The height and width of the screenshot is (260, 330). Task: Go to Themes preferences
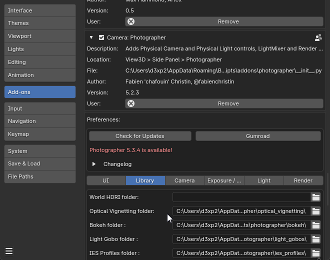[40, 23]
